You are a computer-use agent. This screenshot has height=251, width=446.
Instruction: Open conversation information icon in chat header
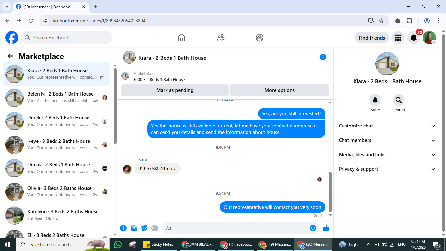coord(323,57)
